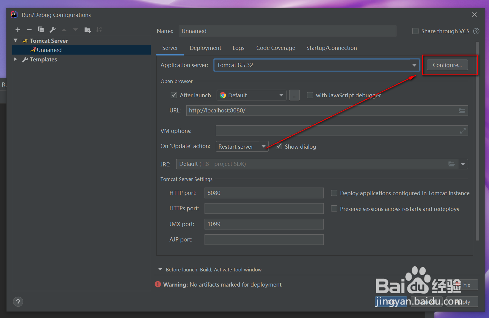The image size is (489, 318).
Task: Enable Deploy applications configured in Tomcat instance
Action: tap(334, 193)
